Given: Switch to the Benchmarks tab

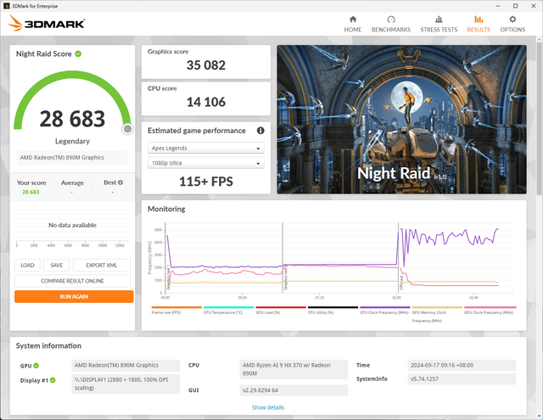Looking at the screenshot, I should 391,25.
